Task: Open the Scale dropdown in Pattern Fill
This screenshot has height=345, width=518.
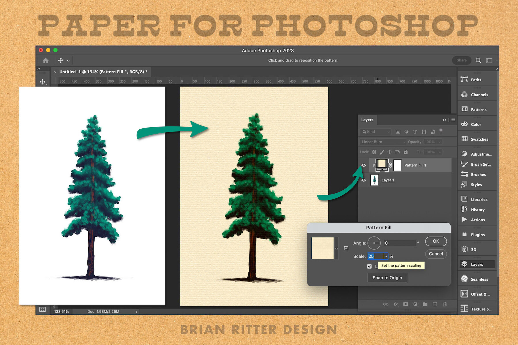Action: point(386,256)
